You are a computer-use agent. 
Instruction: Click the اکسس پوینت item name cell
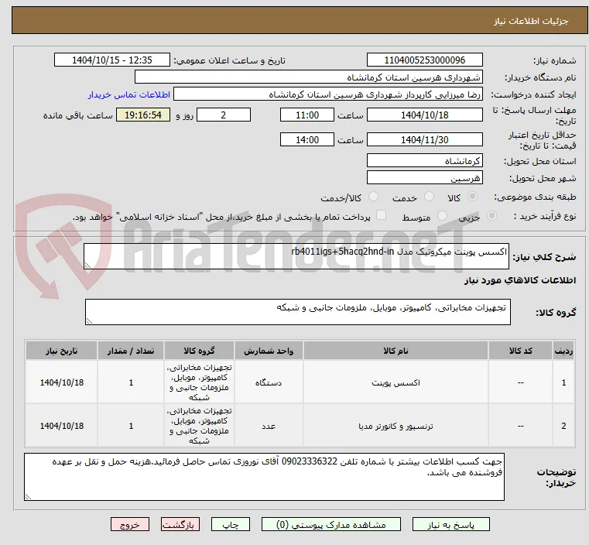click(396, 382)
